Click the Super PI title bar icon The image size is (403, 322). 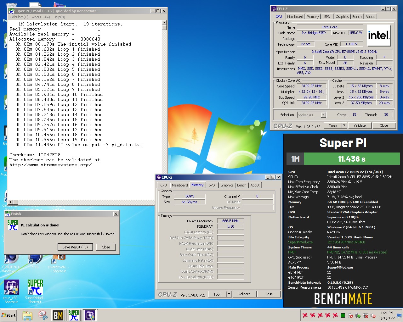(x=11, y=11)
